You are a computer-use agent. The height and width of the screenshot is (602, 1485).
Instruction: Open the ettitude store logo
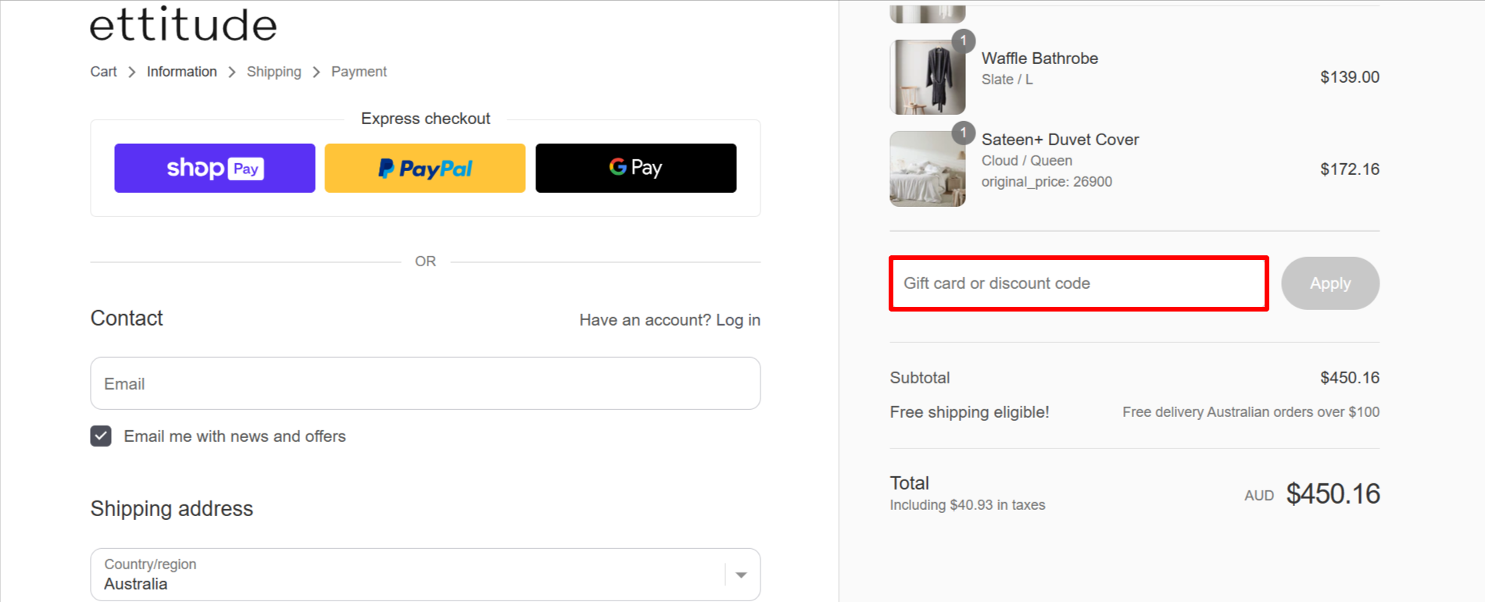[x=184, y=24]
